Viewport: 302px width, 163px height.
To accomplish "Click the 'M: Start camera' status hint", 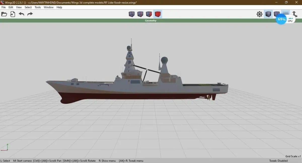I will [x=22, y=161].
